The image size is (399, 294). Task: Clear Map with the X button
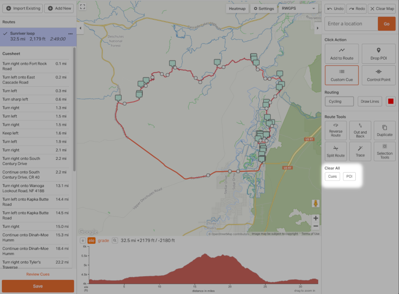(x=382, y=8)
